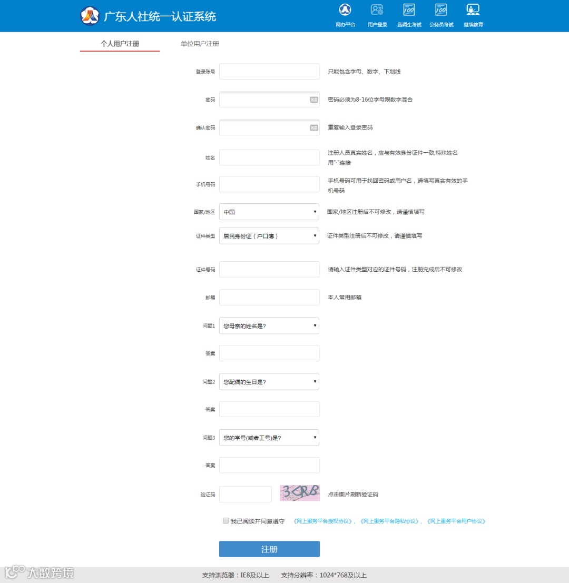
Task: Click the hint 密码必须为8-16位字母跟数字混合
Action: [x=370, y=100]
